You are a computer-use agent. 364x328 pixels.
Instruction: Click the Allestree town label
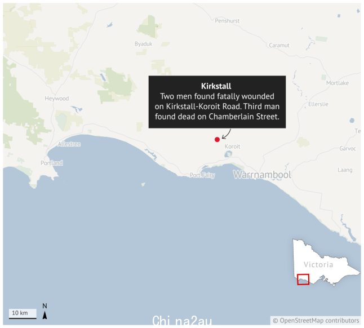coord(69,144)
